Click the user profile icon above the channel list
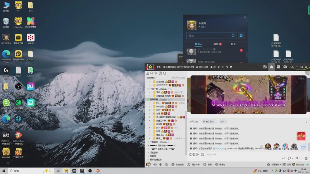 click(148, 73)
